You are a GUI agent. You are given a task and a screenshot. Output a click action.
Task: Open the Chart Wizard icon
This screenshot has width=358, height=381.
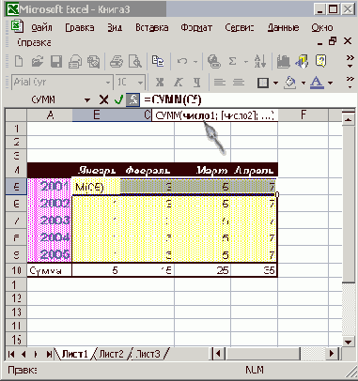pyautogui.click(x=283, y=61)
